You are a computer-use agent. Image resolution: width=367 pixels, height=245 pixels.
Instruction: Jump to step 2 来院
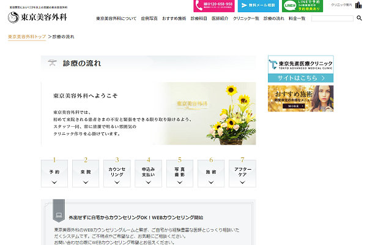86,173
